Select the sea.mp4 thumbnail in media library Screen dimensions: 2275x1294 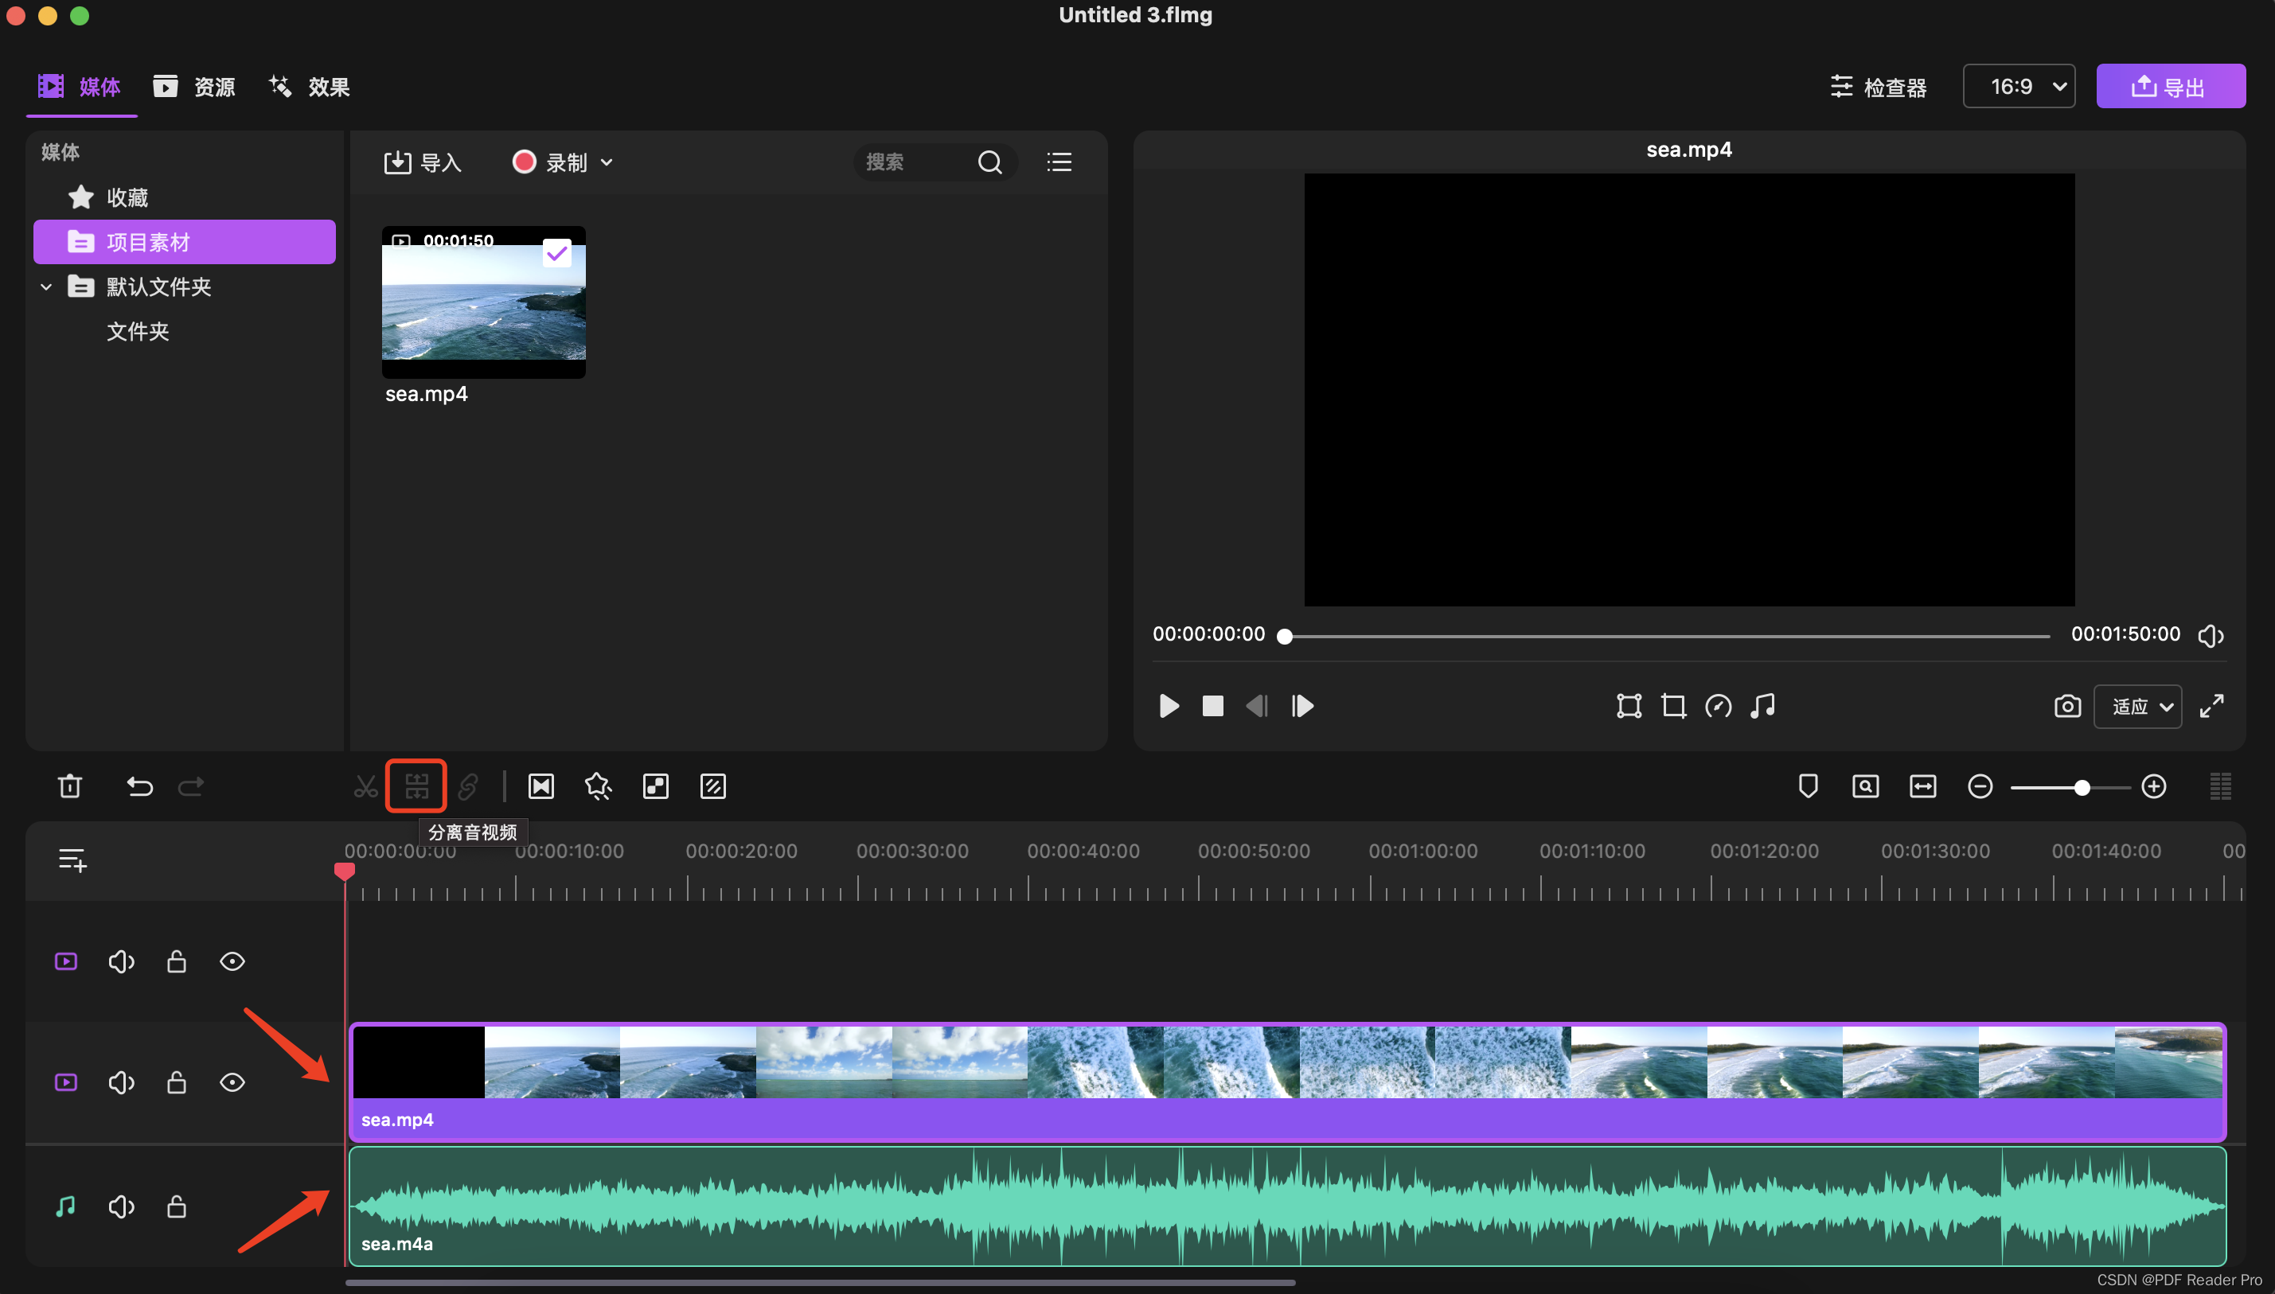[x=483, y=302]
